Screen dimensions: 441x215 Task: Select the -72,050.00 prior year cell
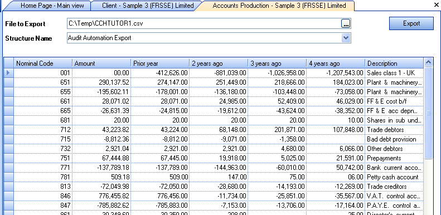click(160, 187)
